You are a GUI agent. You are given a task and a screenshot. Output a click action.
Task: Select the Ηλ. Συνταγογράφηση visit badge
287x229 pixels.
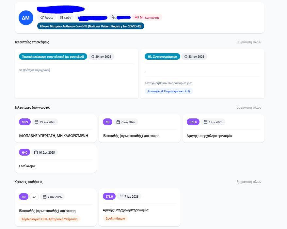point(162,57)
